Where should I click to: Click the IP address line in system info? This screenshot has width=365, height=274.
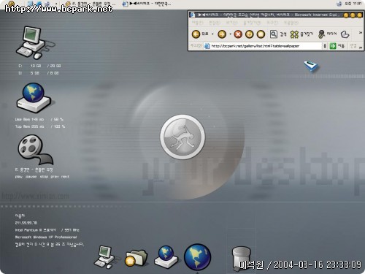click(26, 223)
